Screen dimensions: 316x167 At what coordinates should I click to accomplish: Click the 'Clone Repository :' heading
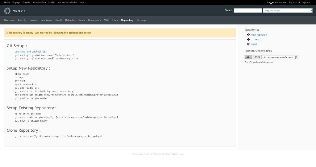point(23,130)
